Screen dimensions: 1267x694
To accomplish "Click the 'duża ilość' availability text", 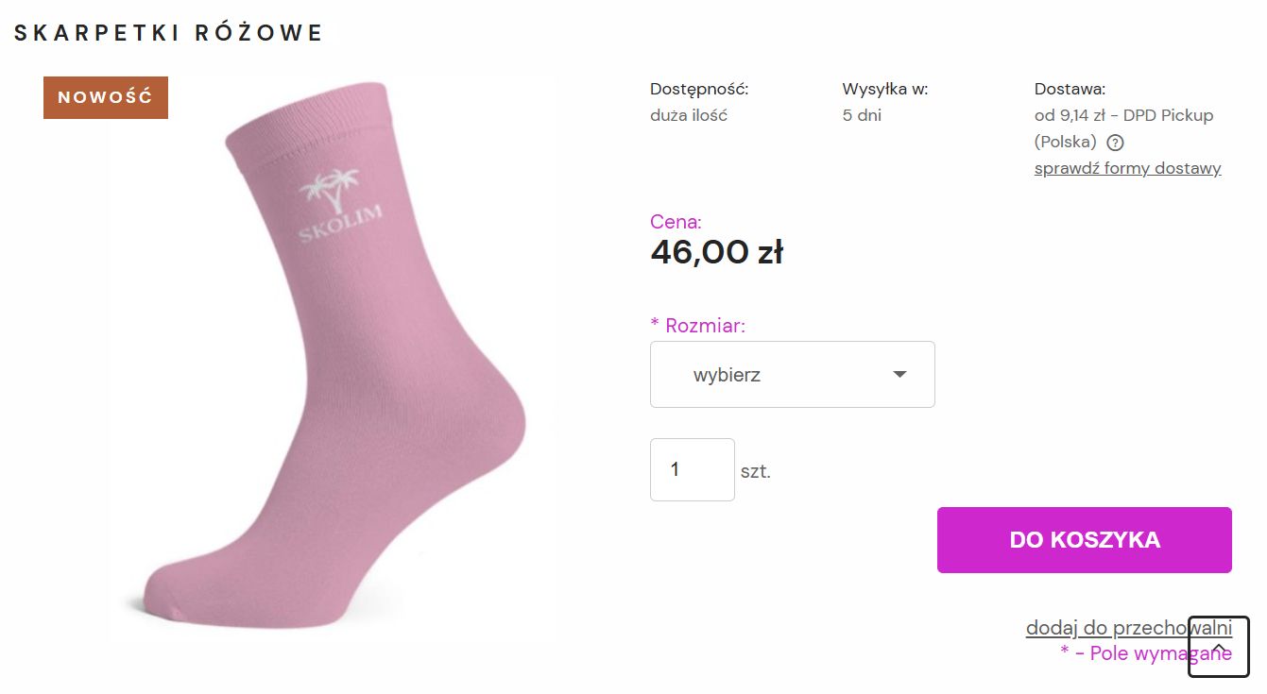I will tap(689, 115).
